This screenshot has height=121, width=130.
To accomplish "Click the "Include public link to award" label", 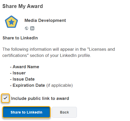I will click(x=40, y=98).
